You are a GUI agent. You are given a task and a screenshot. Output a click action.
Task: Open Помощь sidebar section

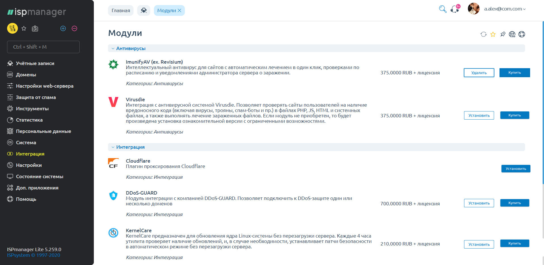(26, 199)
